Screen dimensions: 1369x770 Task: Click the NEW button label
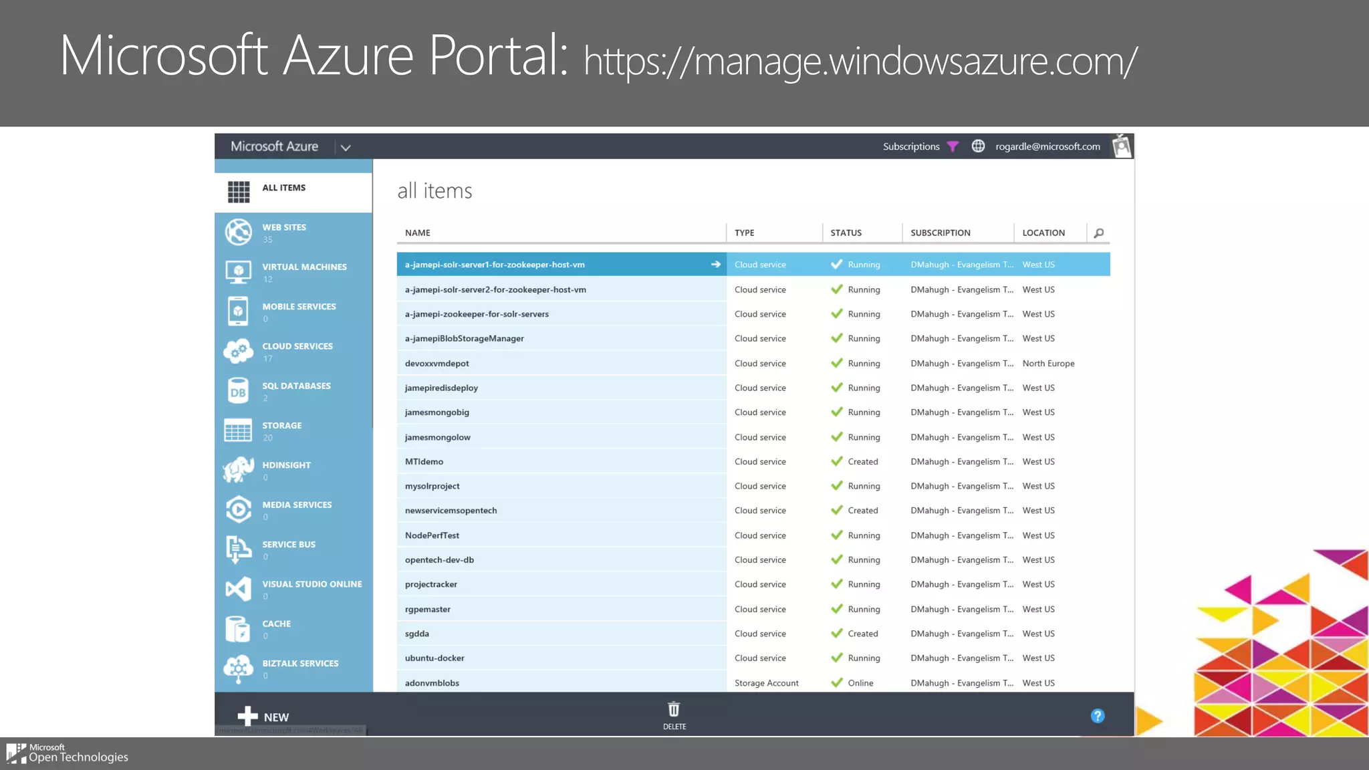click(276, 717)
